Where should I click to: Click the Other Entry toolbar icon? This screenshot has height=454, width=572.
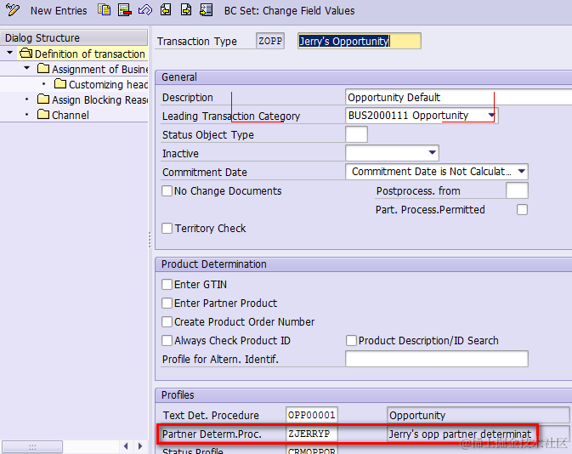[207, 10]
